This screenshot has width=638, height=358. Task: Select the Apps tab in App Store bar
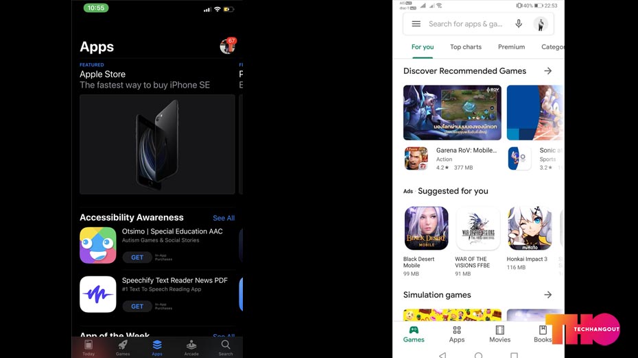157,348
